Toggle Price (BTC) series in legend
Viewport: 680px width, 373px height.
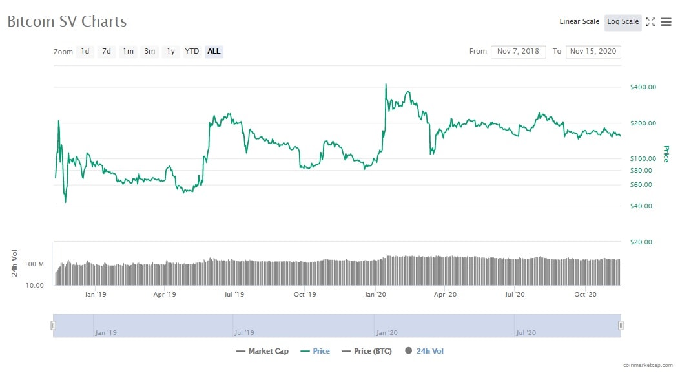click(367, 351)
